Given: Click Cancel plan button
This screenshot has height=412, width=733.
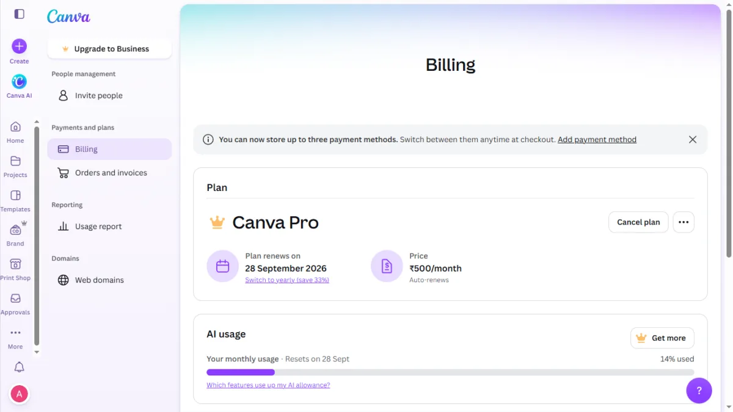Looking at the screenshot, I should [x=638, y=222].
